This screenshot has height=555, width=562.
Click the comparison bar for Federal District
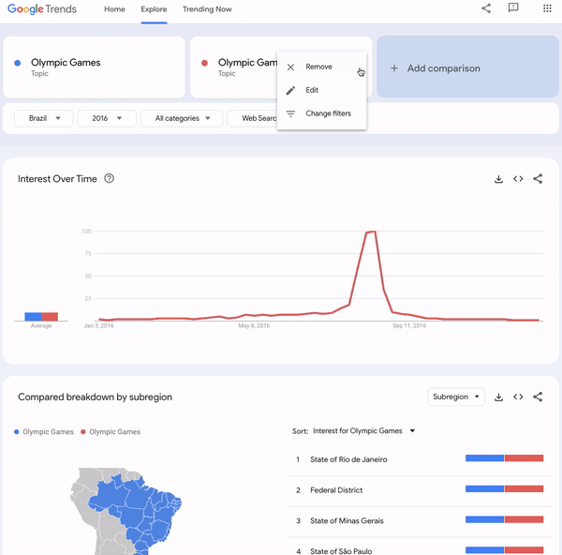[x=504, y=488]
